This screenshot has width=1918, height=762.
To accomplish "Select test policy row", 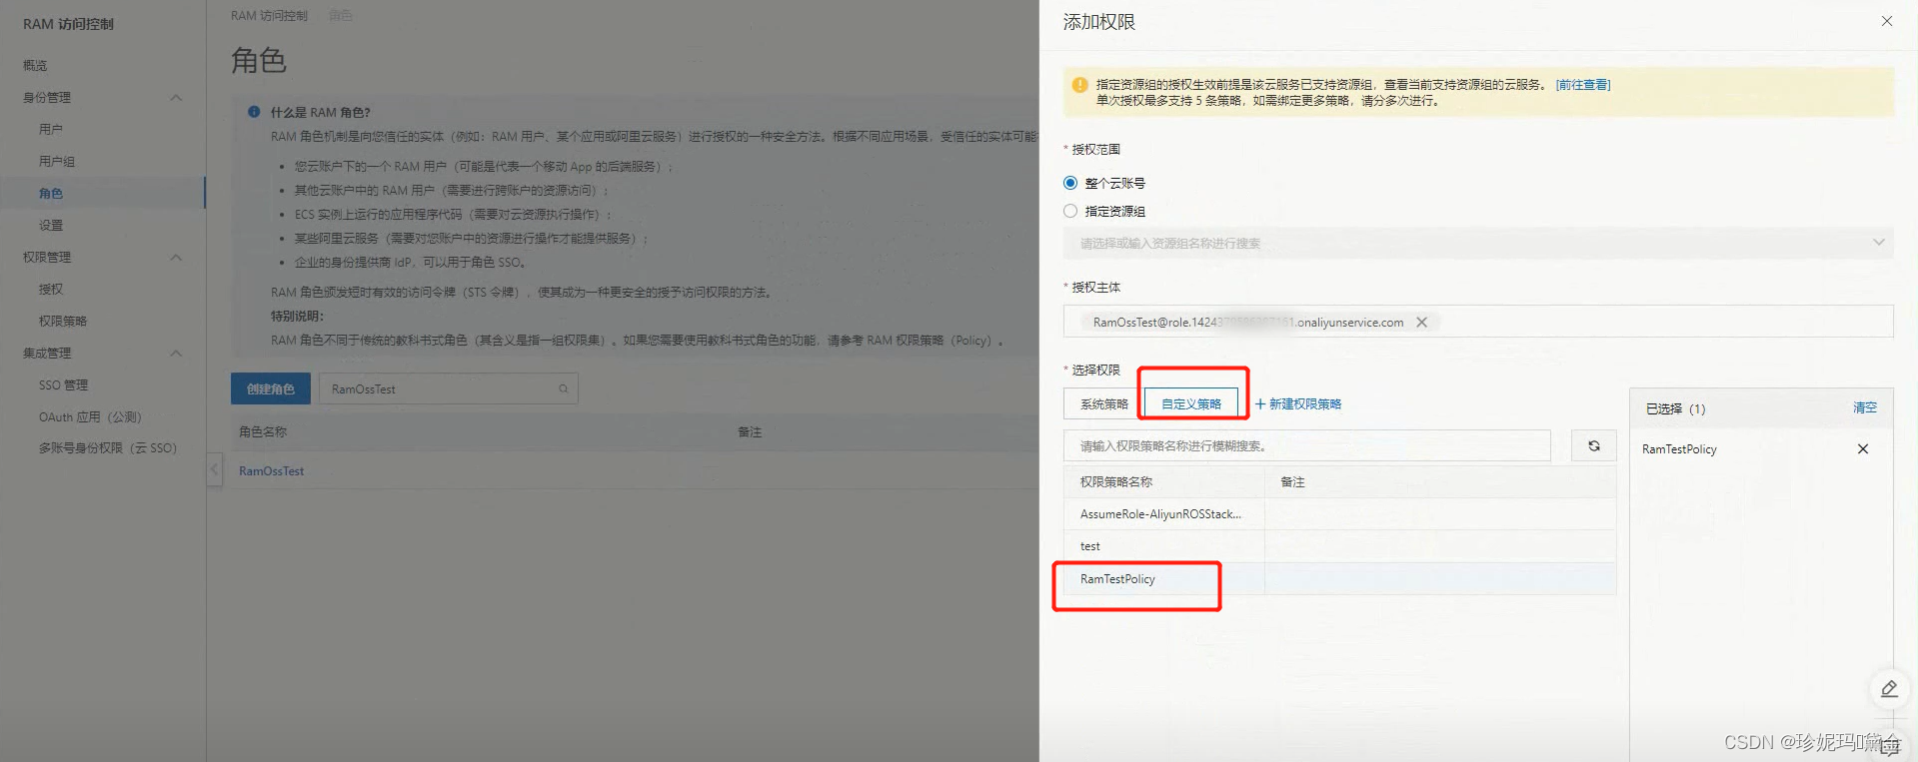I will [1339, 546].
